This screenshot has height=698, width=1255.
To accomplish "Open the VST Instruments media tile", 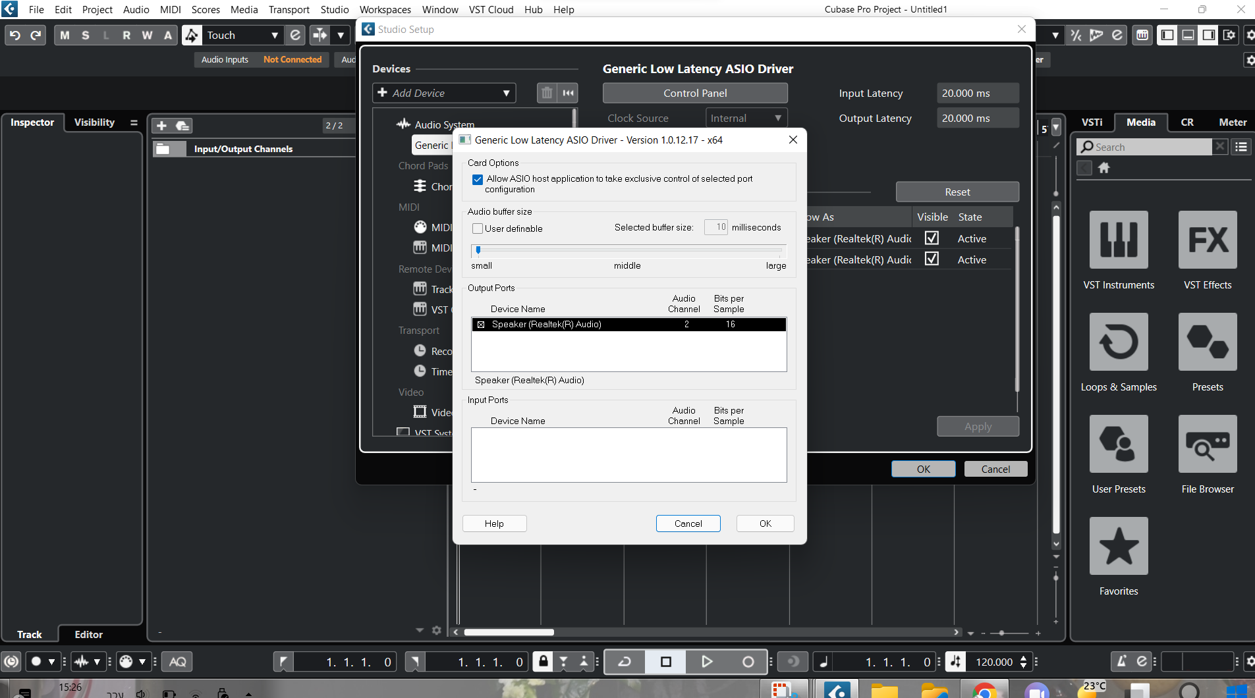I will pos(1118,240).
